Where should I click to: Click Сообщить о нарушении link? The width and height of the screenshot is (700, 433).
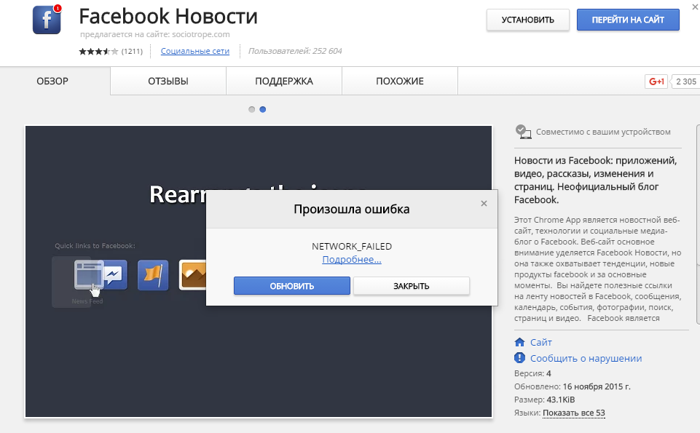coord(586,358)
